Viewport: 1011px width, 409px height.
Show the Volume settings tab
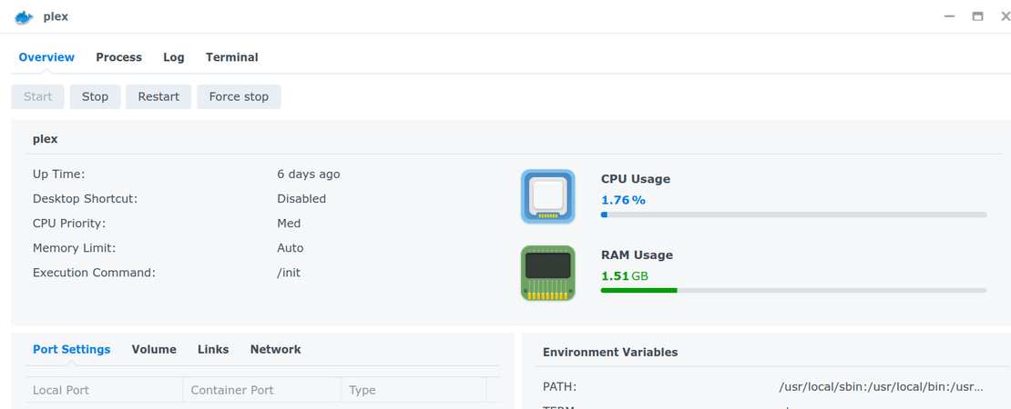point(154,349)
